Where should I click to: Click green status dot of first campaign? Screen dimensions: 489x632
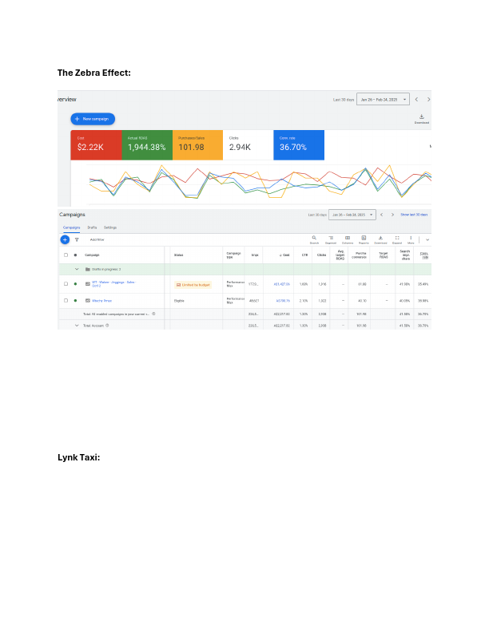[75, 284]
